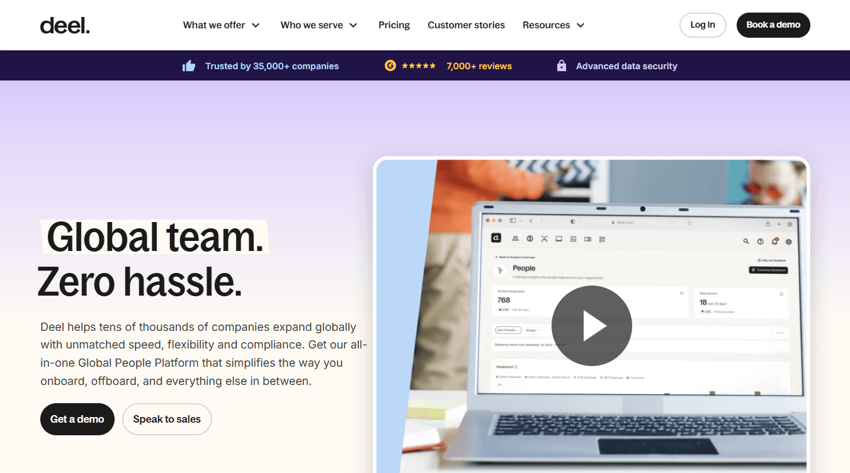Click the reload icon in preview address bar
The image size is (850, 473).
pos(689,223)
